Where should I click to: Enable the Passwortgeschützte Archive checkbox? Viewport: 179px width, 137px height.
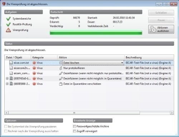[x=74, y=126]
